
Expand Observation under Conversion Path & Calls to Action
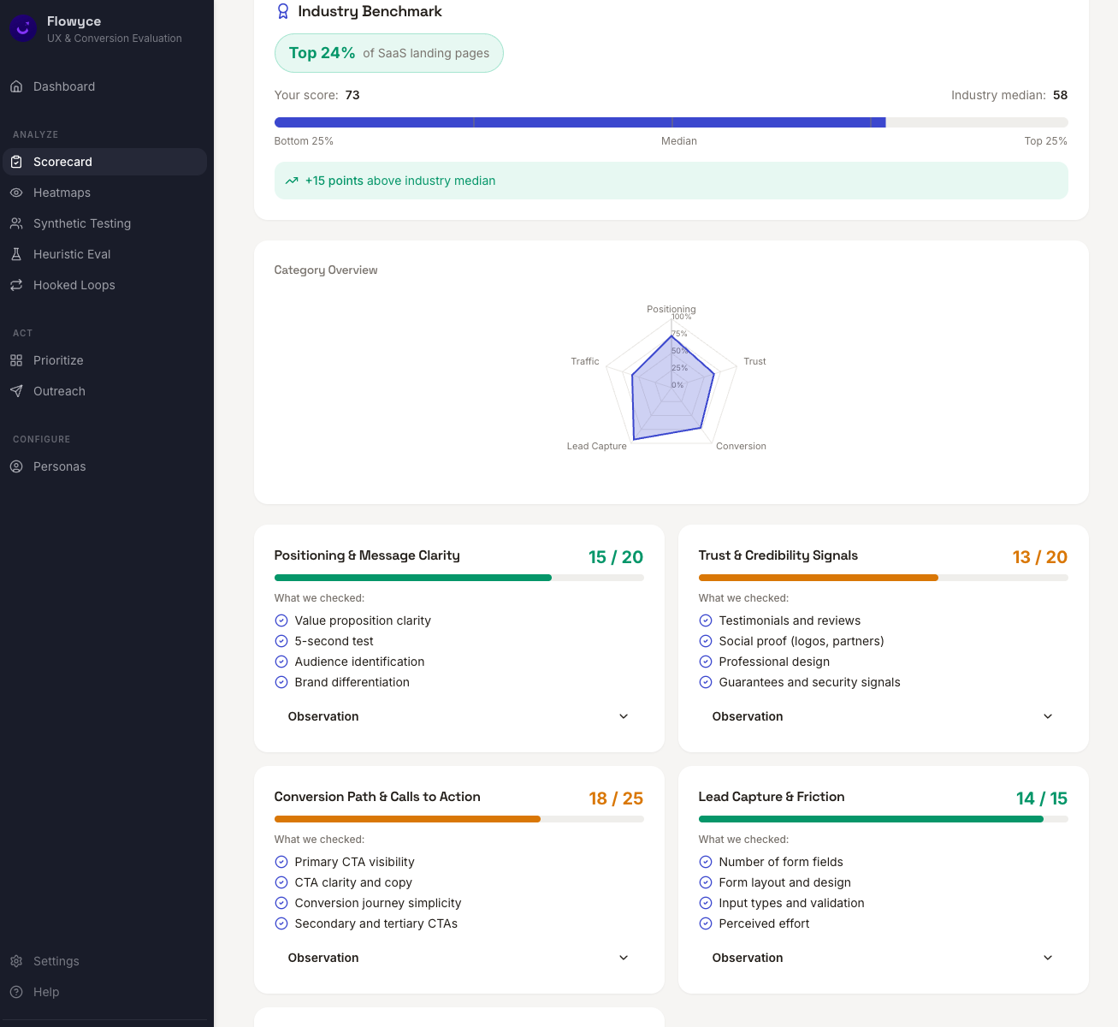pyautogui.click(x=459, y=958)
